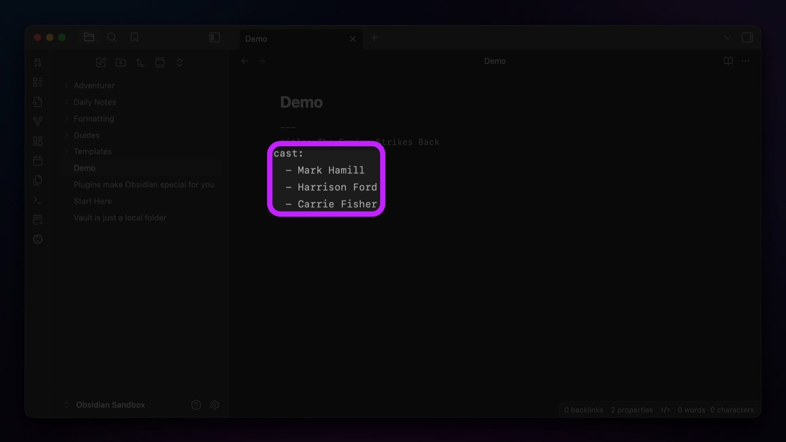The width and height of the screenshot is (786, 442).
Task: Toggle the right sidebar
Action: (747, 37)
